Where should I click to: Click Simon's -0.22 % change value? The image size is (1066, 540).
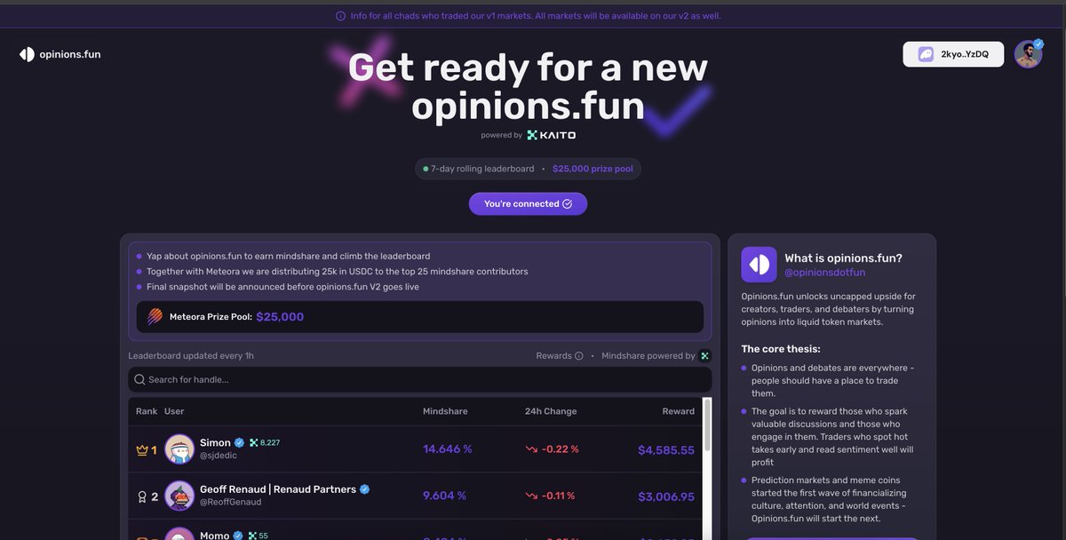pos(561,449)
